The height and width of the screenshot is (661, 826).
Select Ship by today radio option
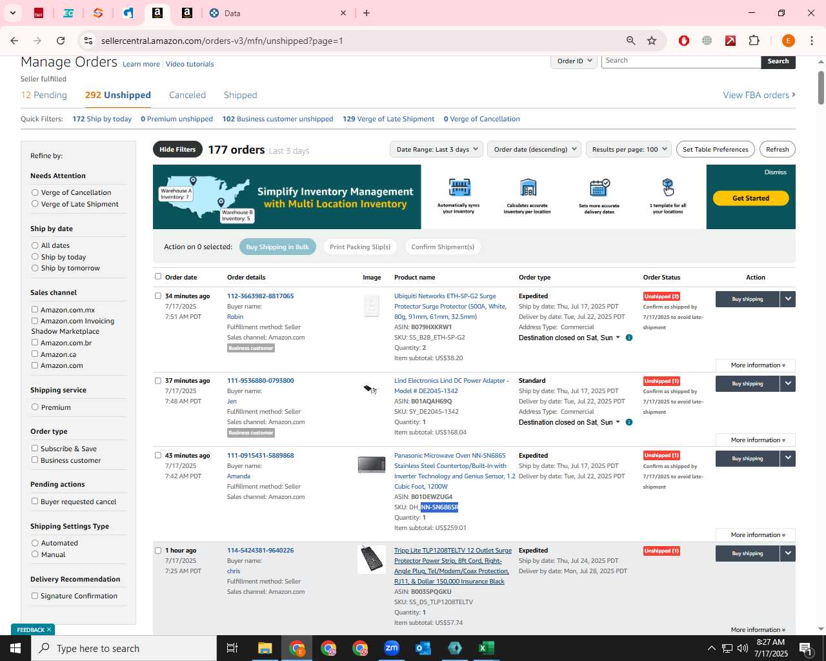[35, 257]
